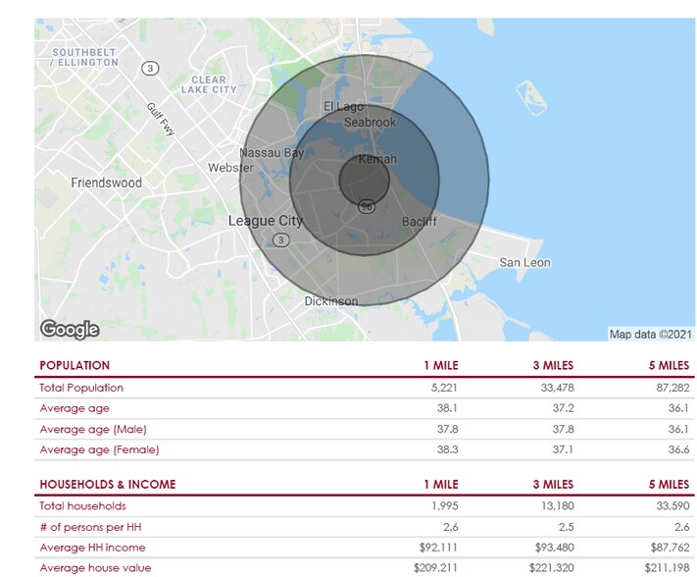Click the Total Population row label
The width and height of the screenshot is (697, 577).
point(81,388)
